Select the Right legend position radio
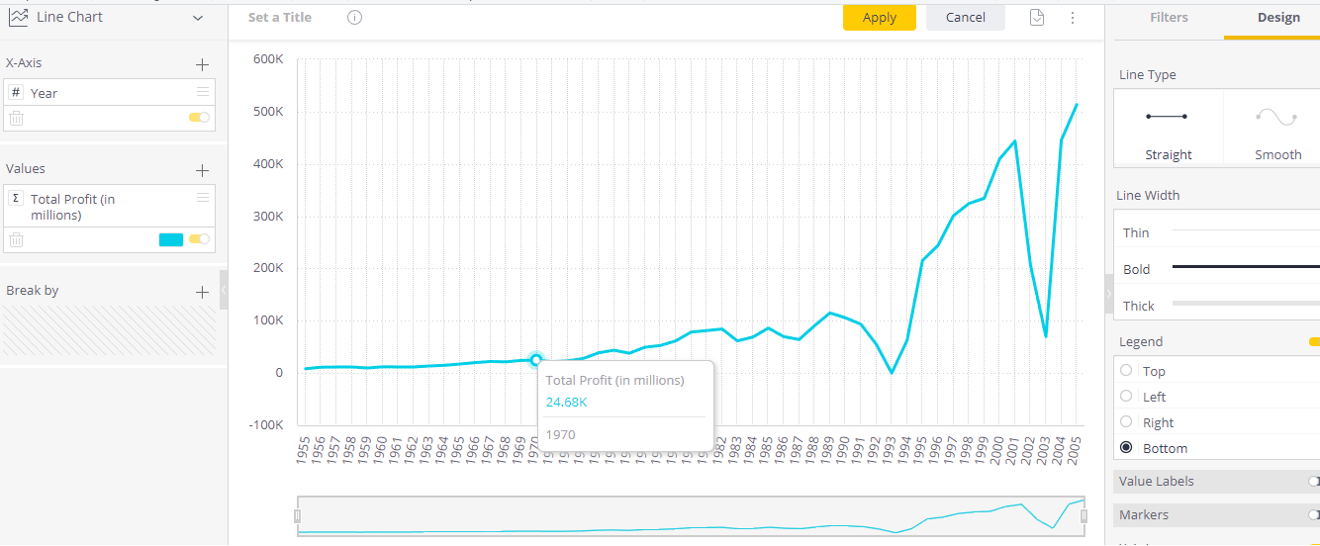The image size is (1320, 546). [1126, 422]
